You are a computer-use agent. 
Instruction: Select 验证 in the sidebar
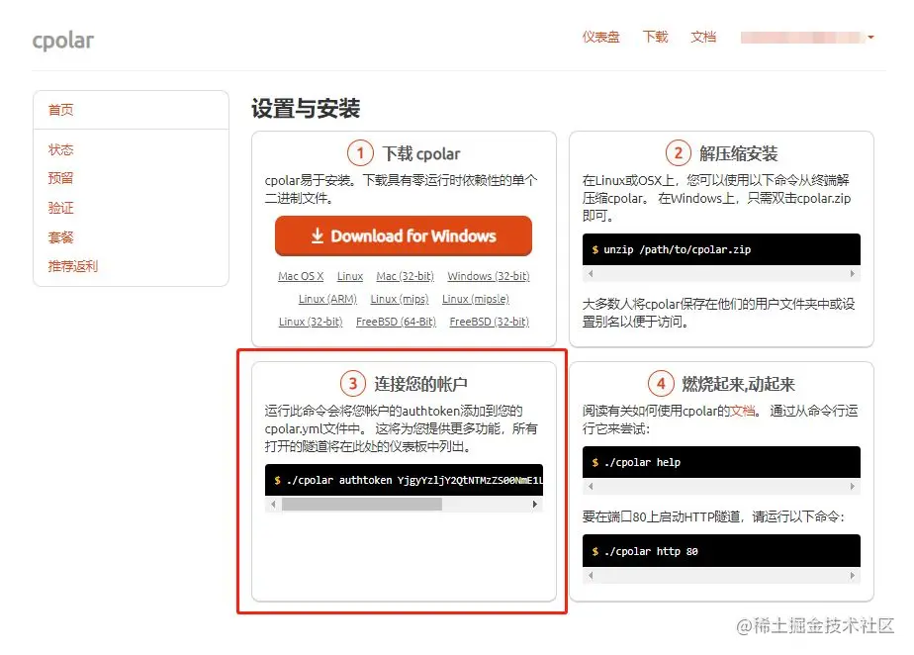(60, 208)
